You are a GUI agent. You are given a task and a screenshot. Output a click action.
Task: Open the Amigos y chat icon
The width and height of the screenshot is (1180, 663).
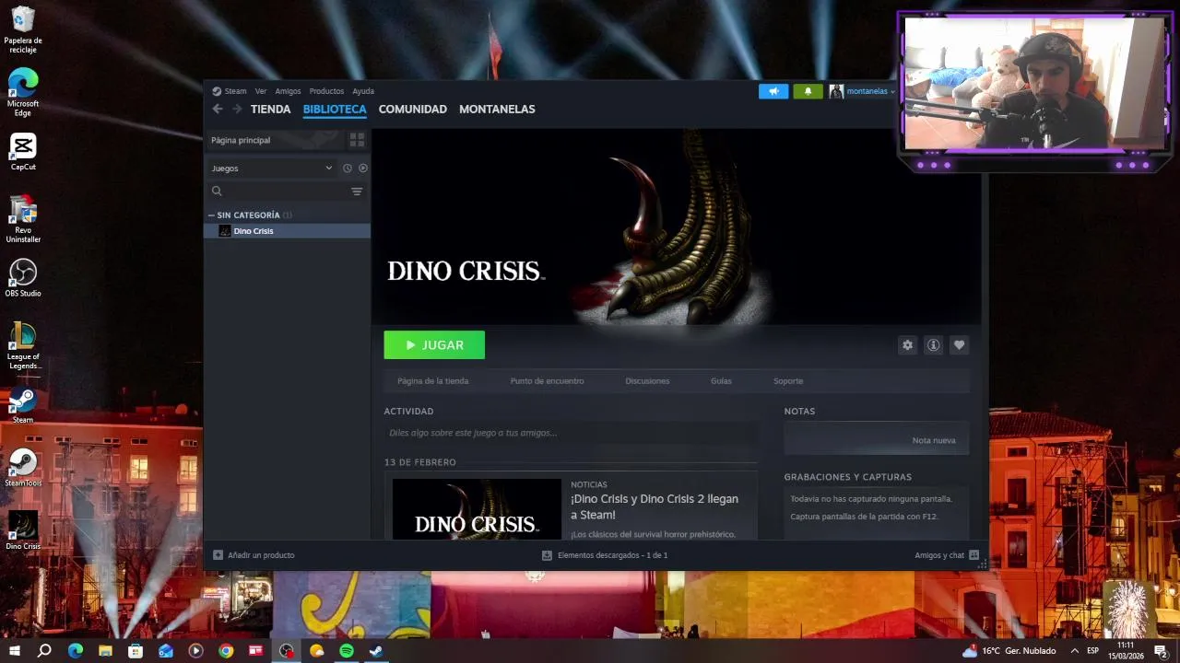pos(973,555)
